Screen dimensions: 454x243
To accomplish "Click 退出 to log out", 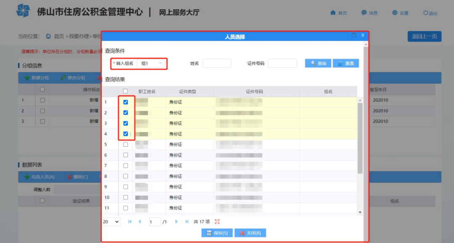I will (x=430, y=13).
